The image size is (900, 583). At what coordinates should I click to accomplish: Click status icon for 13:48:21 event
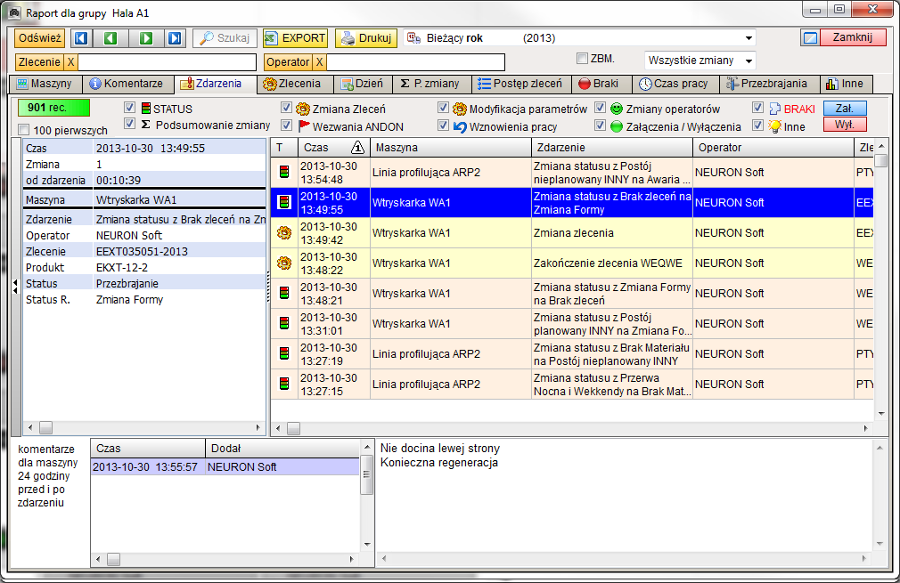pos(284,294)
